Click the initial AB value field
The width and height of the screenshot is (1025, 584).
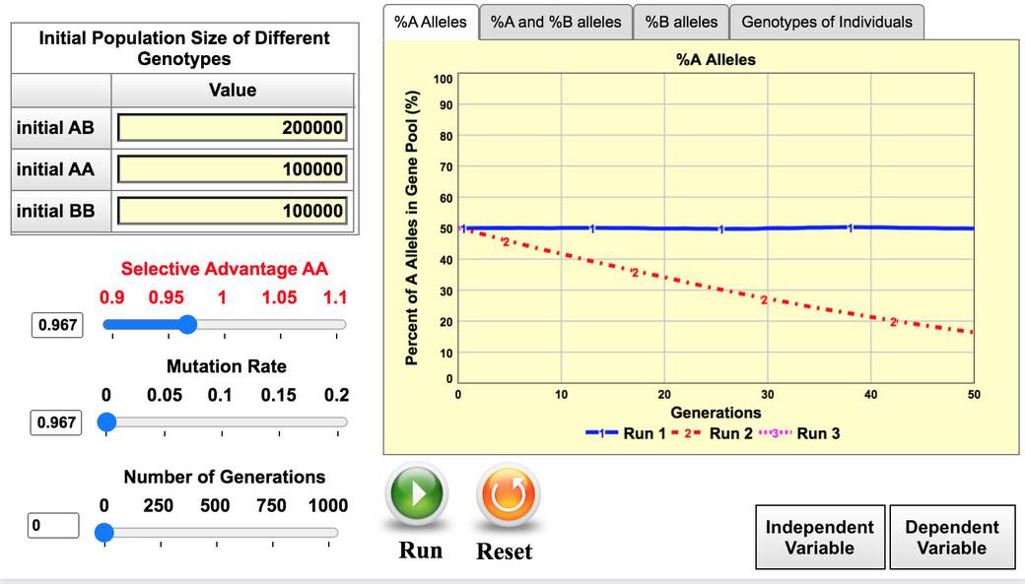pyautogui.click(x=232, y=128)
